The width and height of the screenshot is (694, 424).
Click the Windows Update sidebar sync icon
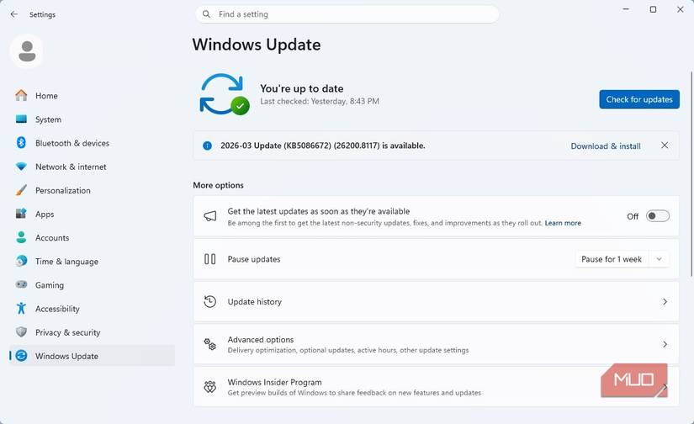point(21,356)
